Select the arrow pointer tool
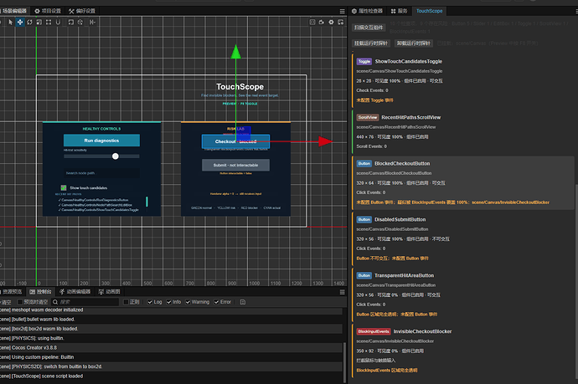The image size is (578, 384). [10, 22]
